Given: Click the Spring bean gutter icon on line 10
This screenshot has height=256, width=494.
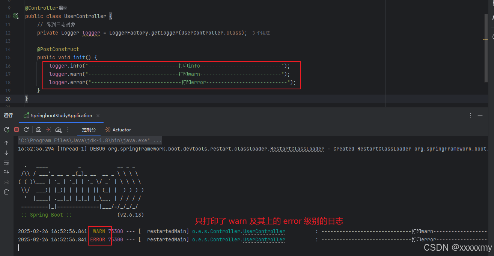Looking at the screenshot, I should coord(15,16).
